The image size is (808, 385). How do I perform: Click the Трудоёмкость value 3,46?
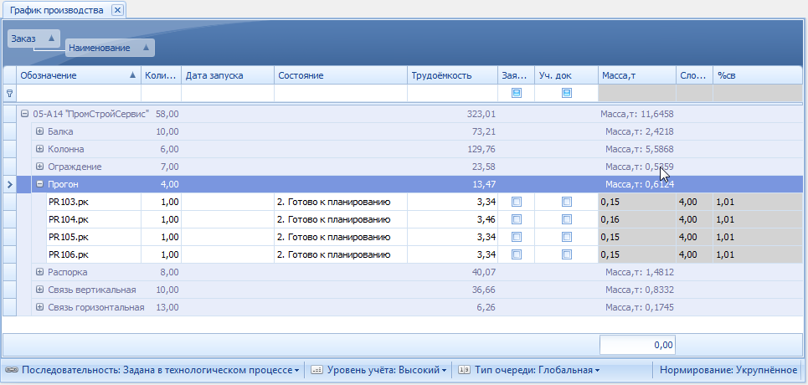tap(486, 219)
